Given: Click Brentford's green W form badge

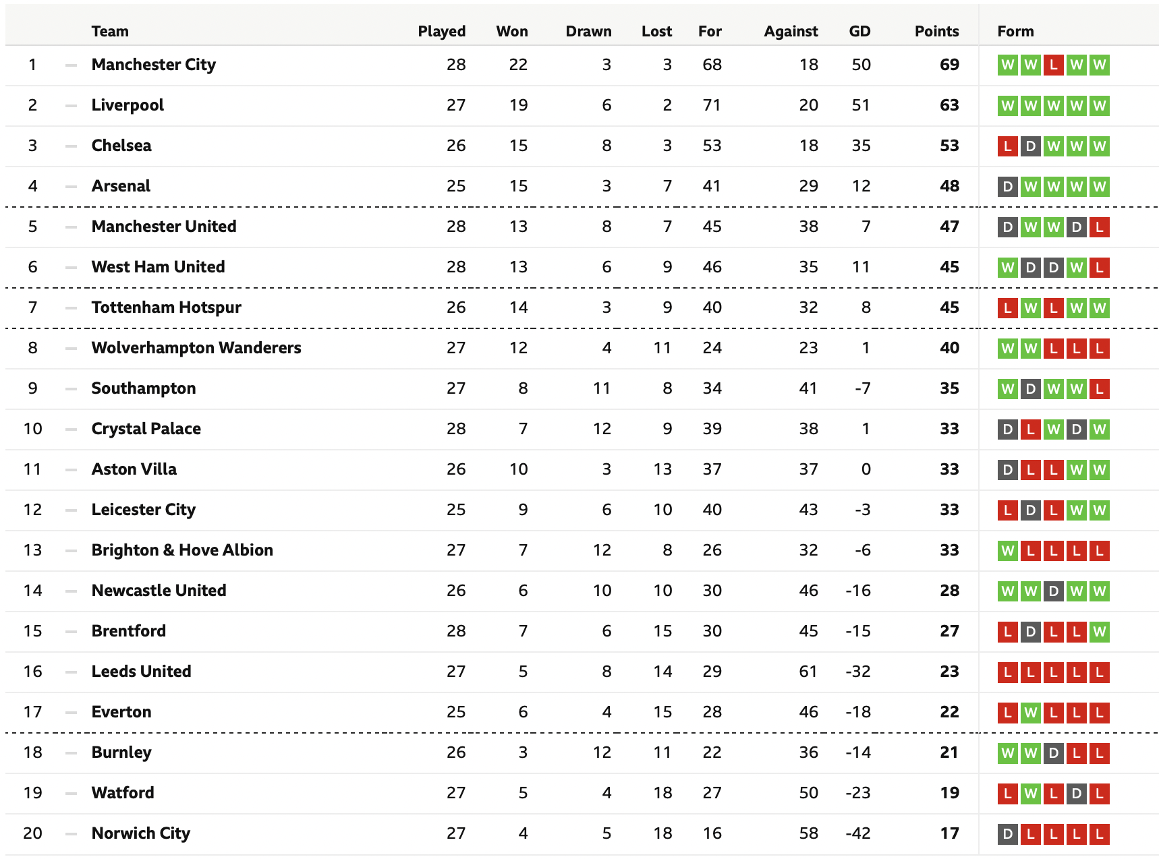Looking at the screenshot, I should [x=1099, y=632].
